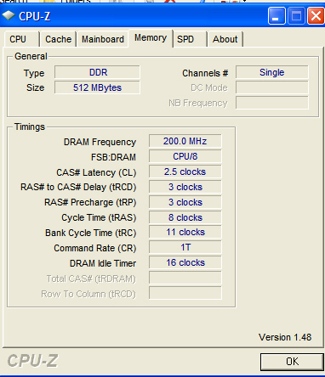Switch to the SPD tab
Image resolution: width=325 pixels, height=377 pixels.
click(x=190, y=39)
